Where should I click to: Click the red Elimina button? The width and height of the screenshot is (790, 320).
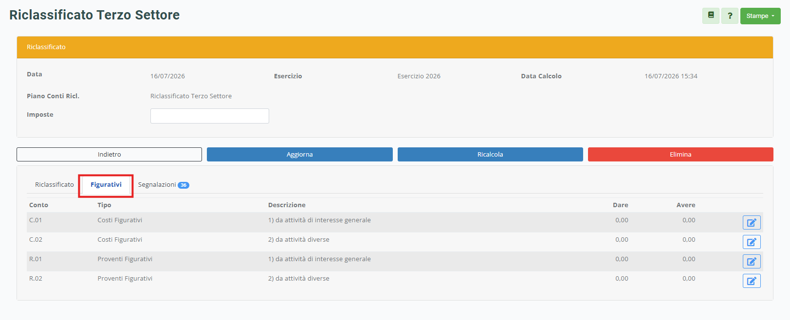[x=680, y=154]
